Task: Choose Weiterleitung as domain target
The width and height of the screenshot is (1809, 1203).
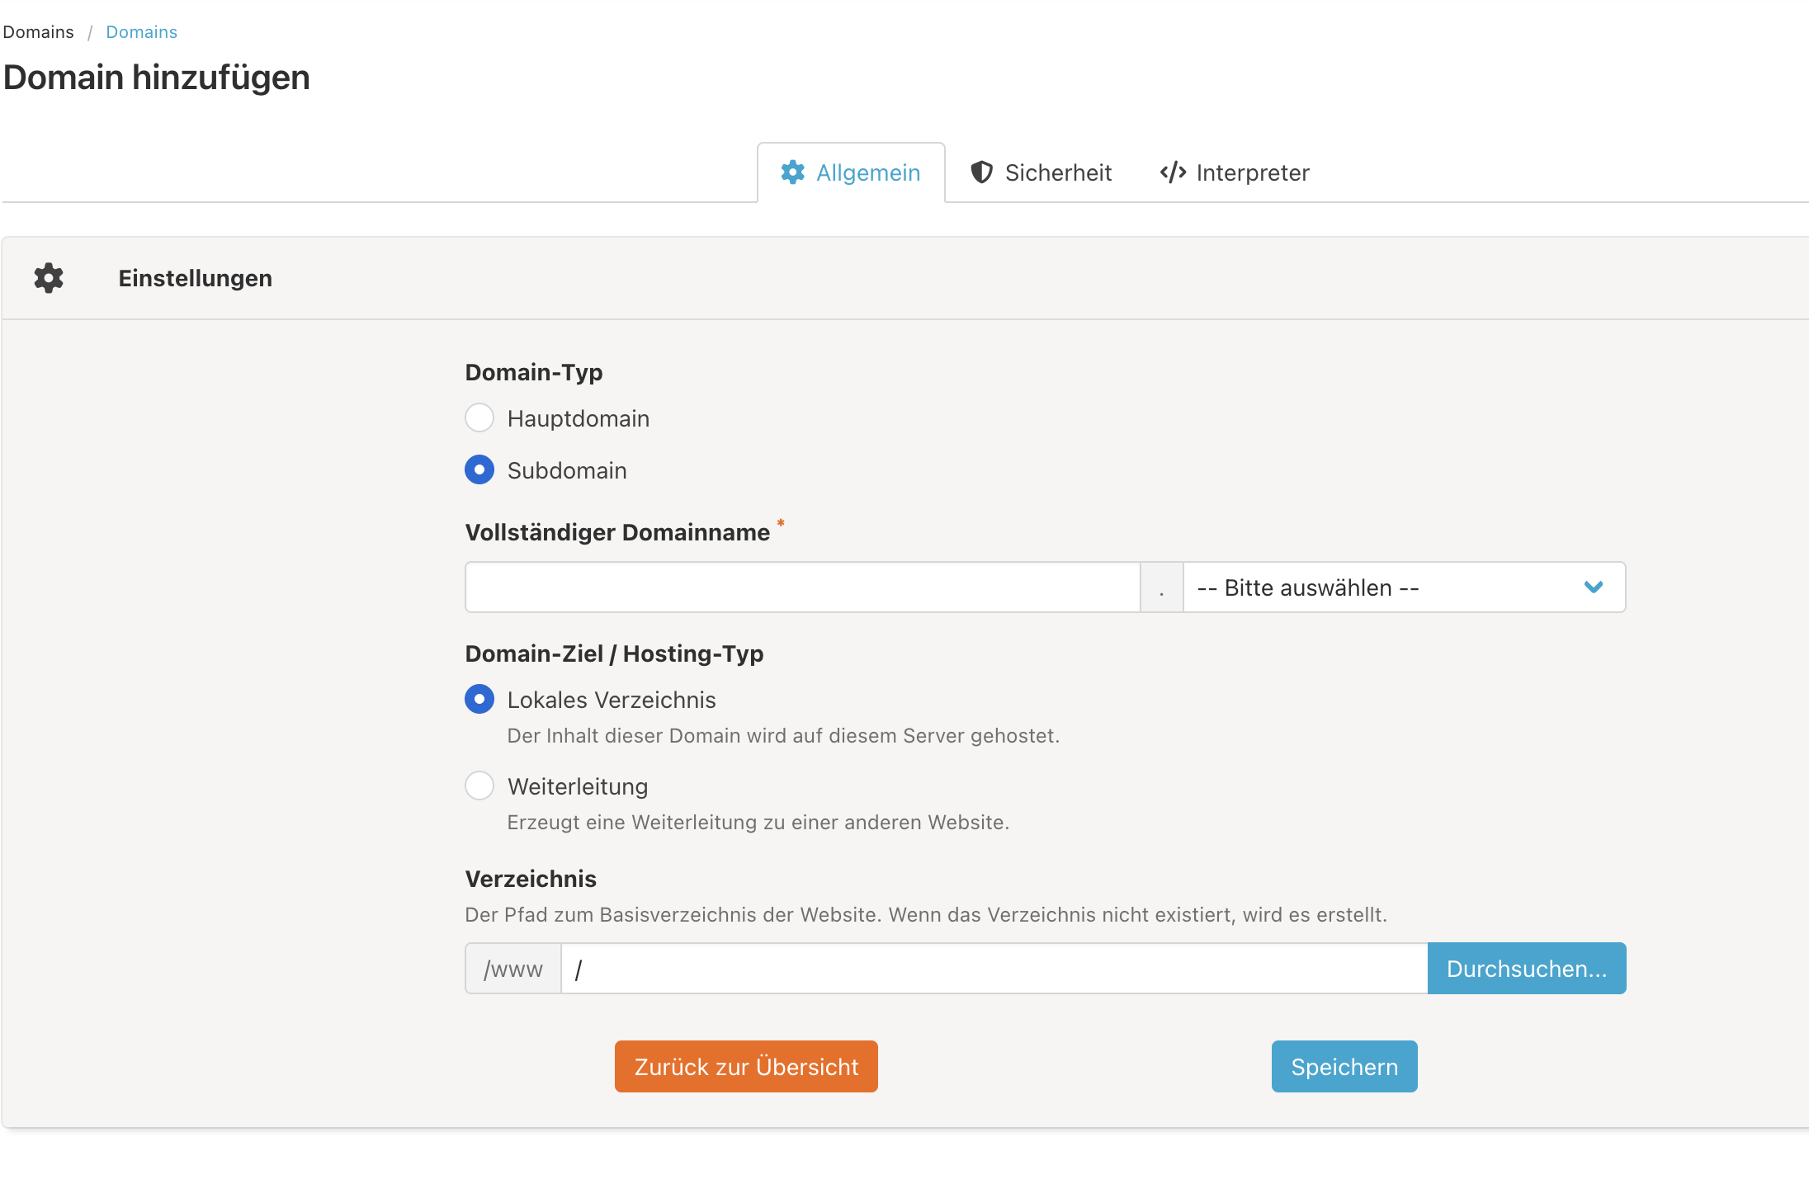Action: click(x=479, y=786)
